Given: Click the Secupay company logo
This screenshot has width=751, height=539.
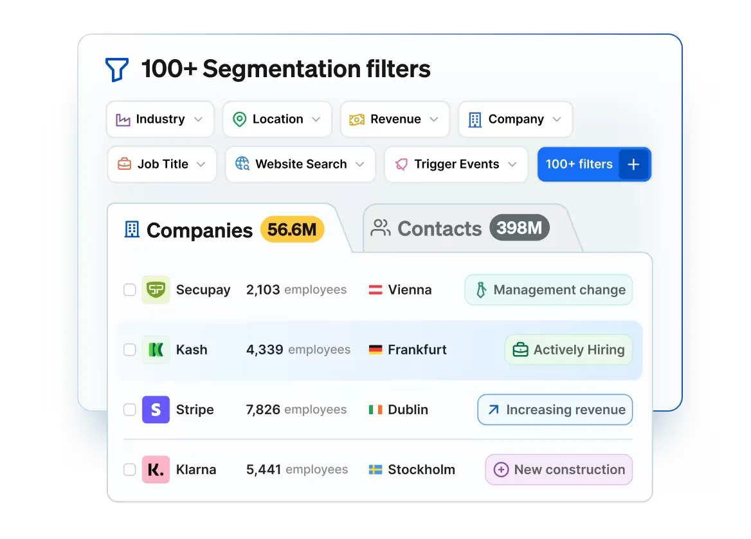Looking at the screenshot, I should 156,290.
